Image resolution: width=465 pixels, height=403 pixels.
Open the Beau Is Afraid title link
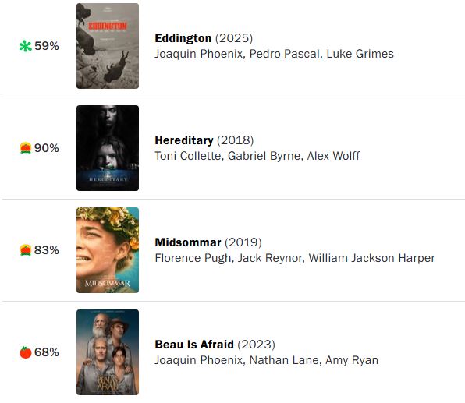pos(194,345)
